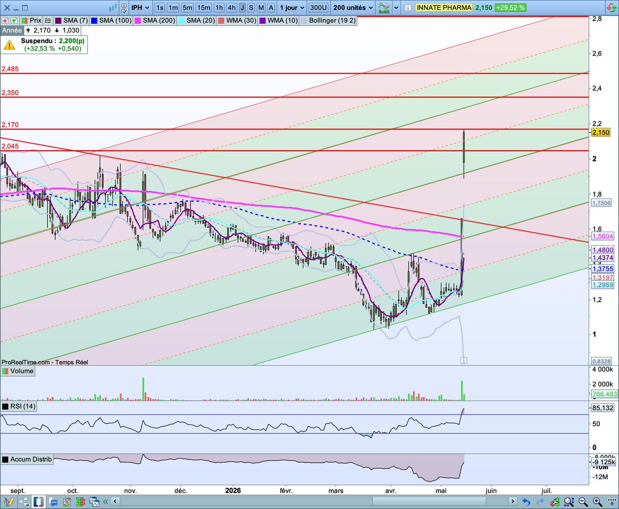
Task: Select the WMA (10) indicator tab
Action: point(279,20)
